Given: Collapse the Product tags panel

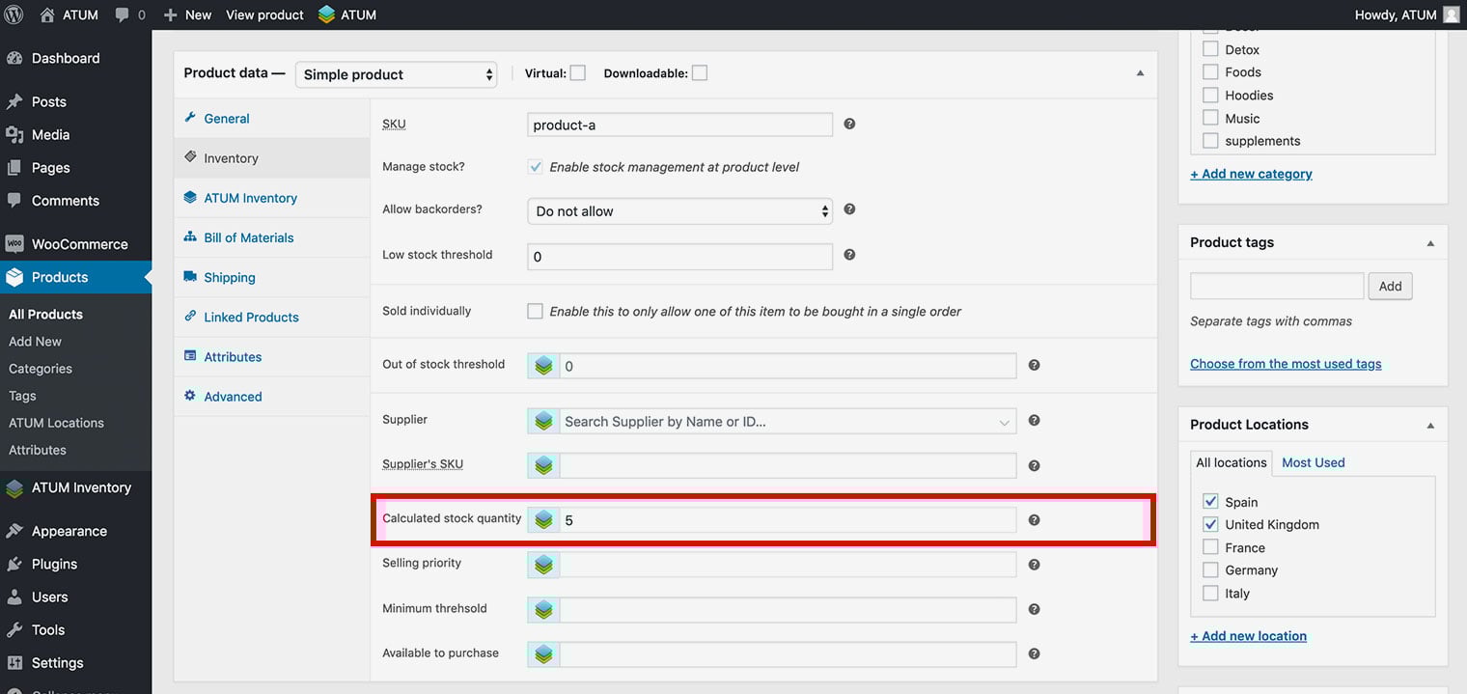Looking at the screenshot, I should 1430,243.
